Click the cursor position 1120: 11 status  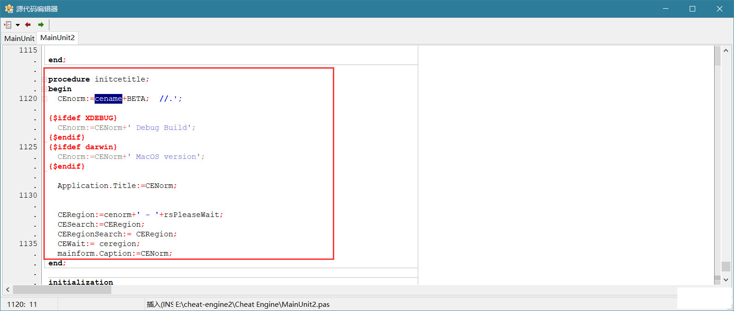point(22,305)
